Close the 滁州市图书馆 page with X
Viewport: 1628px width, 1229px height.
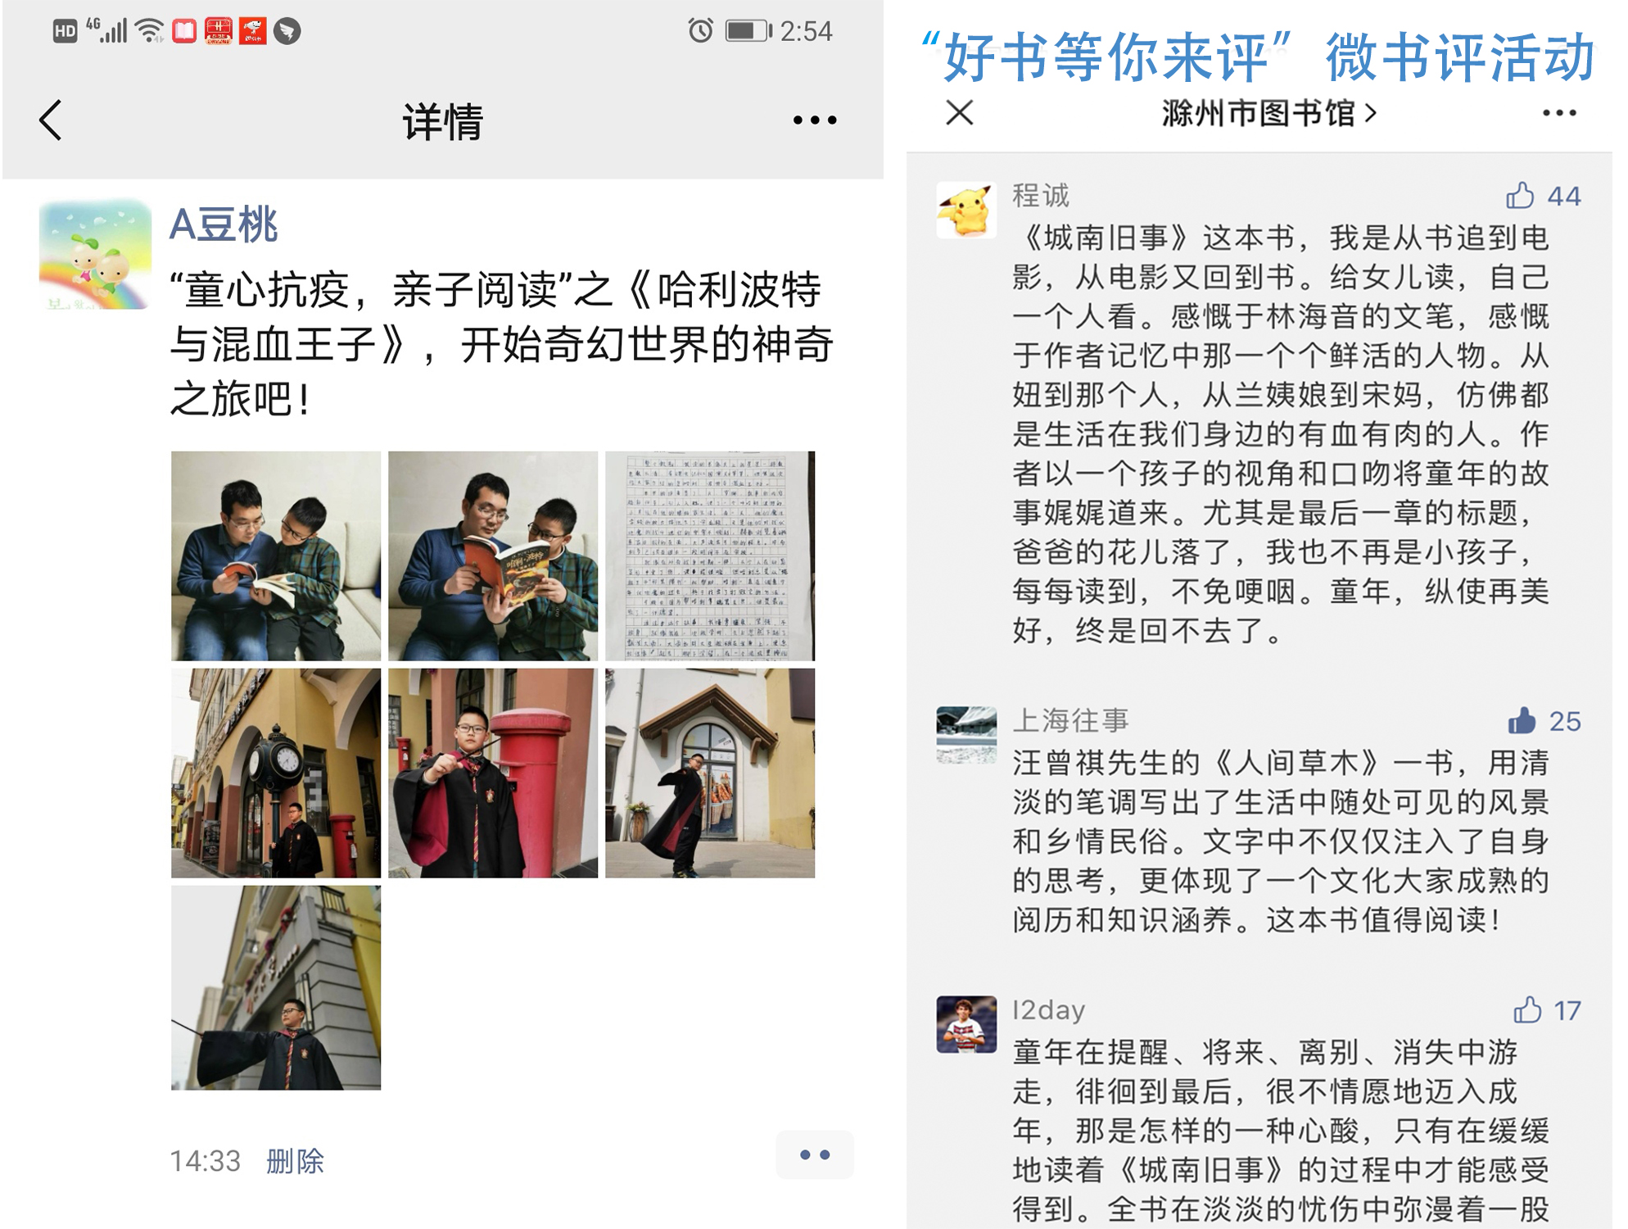[959, 112]
